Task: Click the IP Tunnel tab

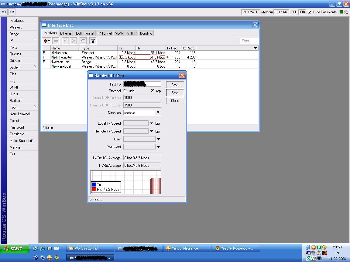Action: [105, 33]
